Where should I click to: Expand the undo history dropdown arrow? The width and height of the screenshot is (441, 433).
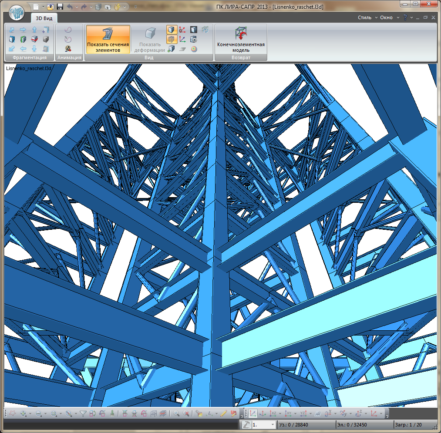pyautogui.click(x=77, y=7)
